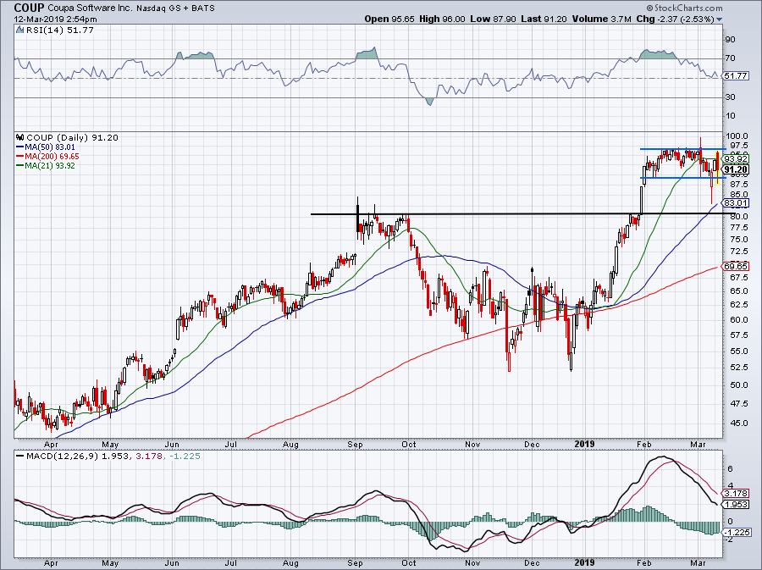Open the StockCharts.com copyright link
This screenshot has height=570, width=762.
(x=684, y=8)
